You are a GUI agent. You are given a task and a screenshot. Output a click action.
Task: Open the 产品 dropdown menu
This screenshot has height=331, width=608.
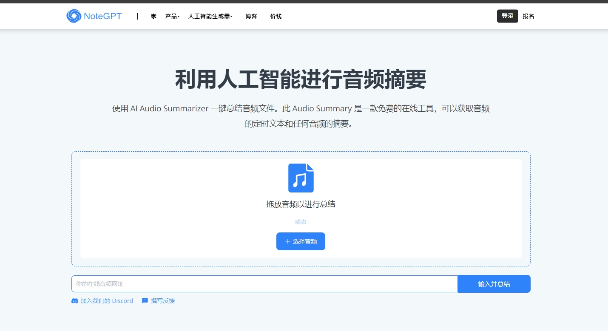point(172,16)
